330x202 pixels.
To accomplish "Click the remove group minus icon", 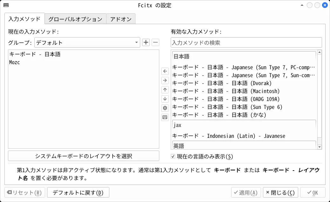I will click(155, 42).
